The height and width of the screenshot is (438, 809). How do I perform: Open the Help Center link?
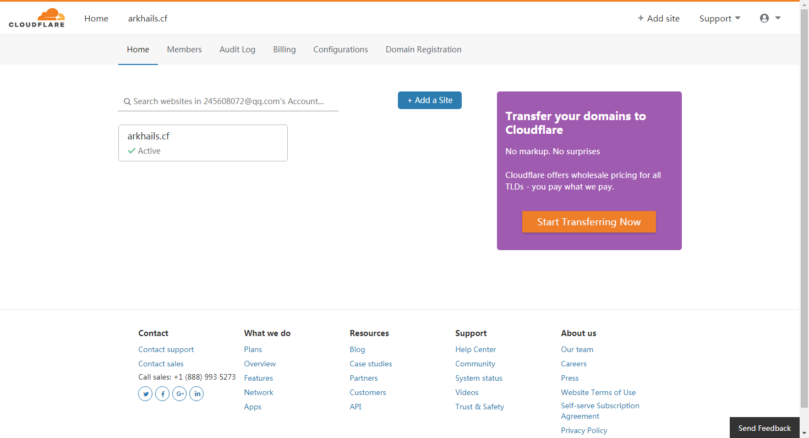click(476, 349)
